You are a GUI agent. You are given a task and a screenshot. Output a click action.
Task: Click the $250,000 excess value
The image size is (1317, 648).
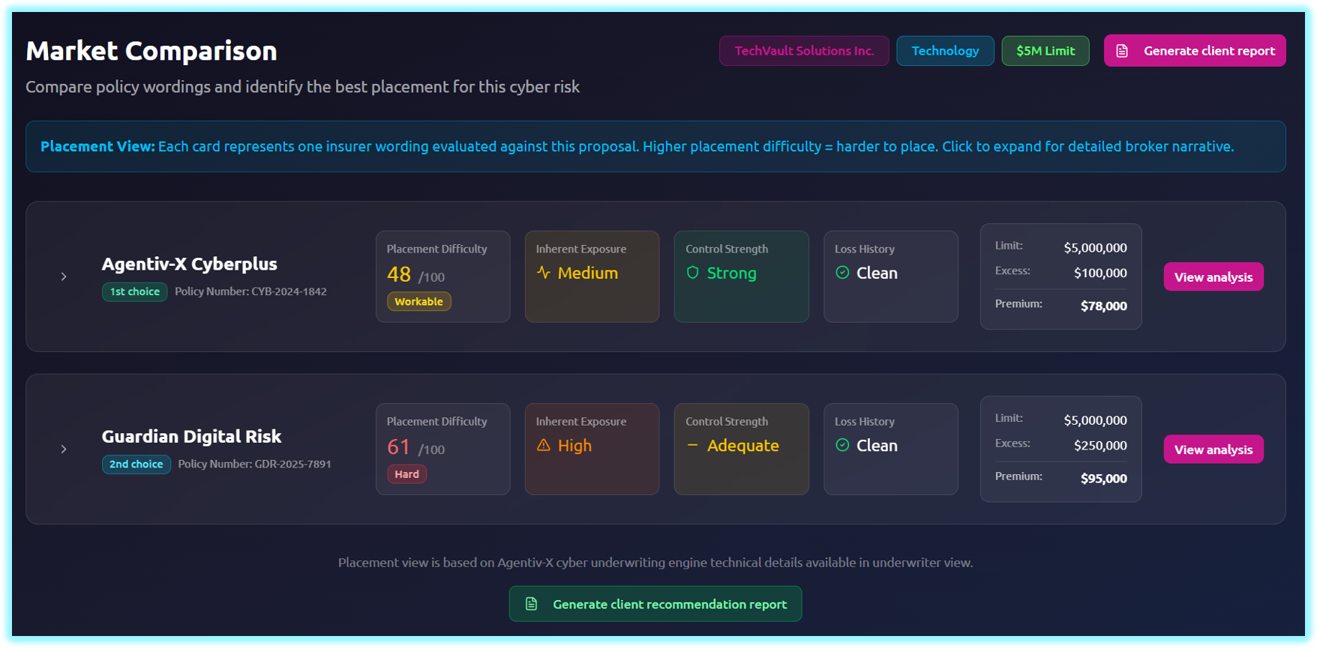point(1100,445)
